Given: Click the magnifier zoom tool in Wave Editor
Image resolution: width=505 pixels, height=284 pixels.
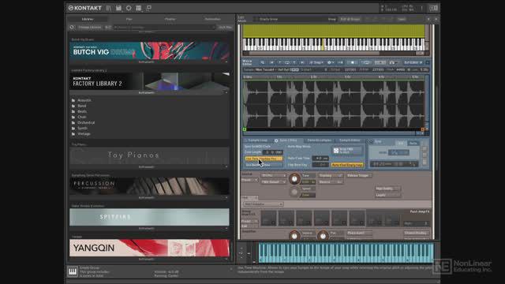Looking at the screenshot, I should click(x=263, y=62).
